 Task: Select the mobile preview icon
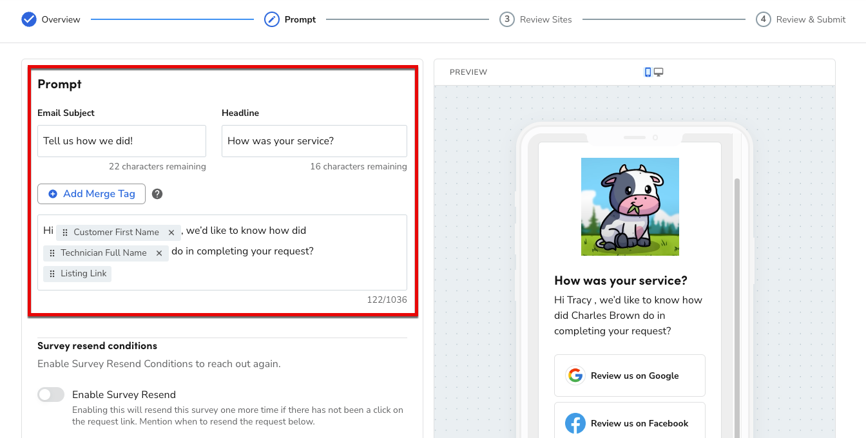point(647,71)
